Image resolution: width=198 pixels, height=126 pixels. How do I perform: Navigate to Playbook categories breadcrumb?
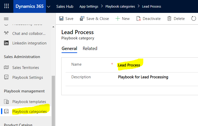(120, 6)
